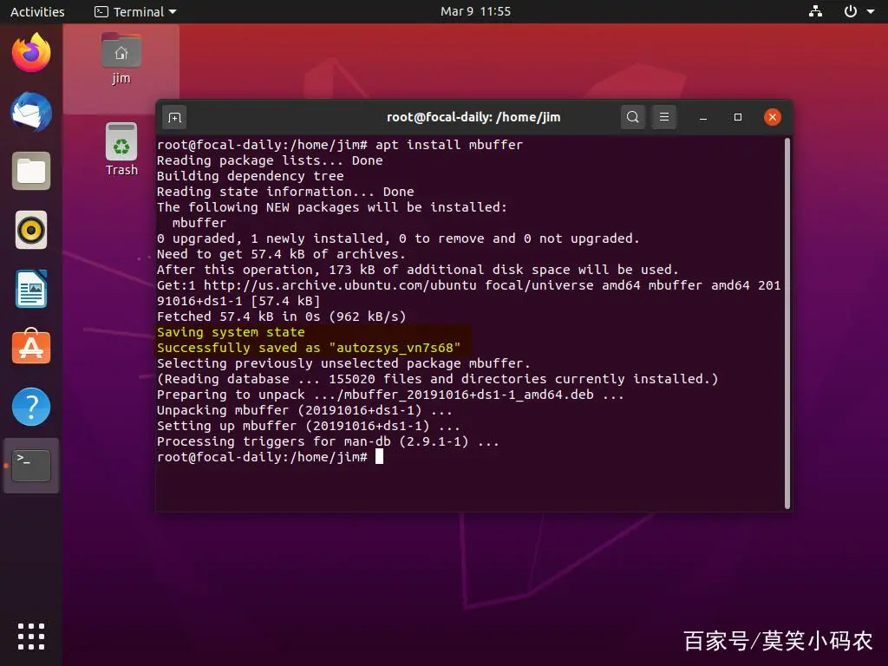
Task: Click the "Fetched 57.4 kB in 0s" line
Action: click(x=282, y=317)
